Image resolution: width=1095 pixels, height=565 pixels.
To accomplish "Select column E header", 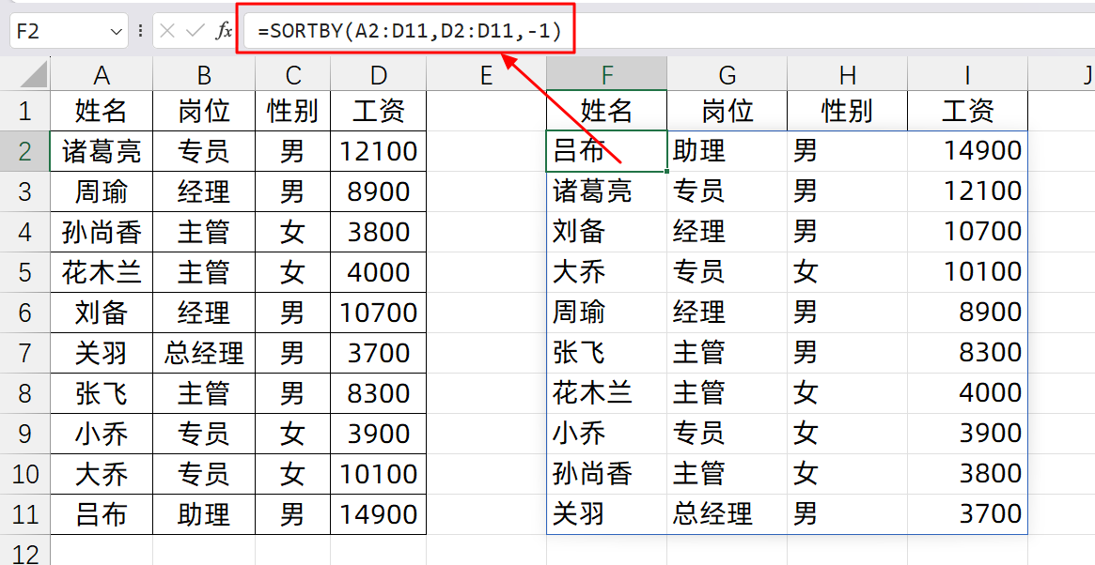I will point(487,74).
